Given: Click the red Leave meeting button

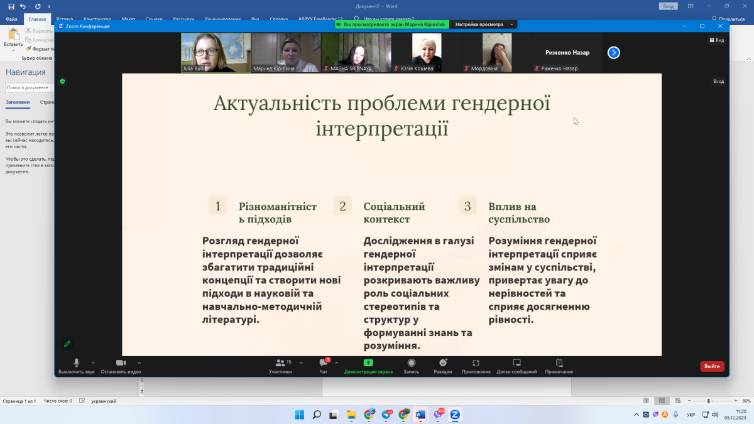Looking at the screenshot, I should click(x=712, y=366).
